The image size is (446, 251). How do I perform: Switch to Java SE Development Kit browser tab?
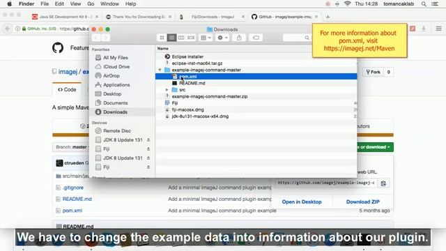65,17
